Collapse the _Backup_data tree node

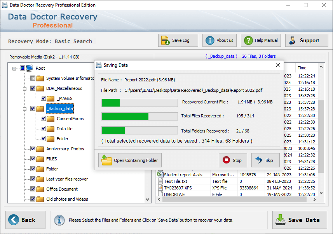pos(24,109)
